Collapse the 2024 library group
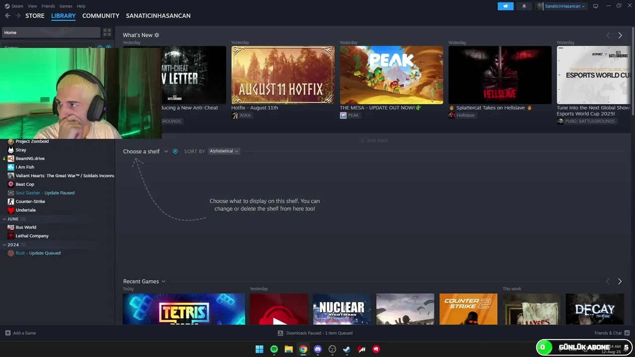This screenshot has height=357, width=635. click(x=4, y=244)
